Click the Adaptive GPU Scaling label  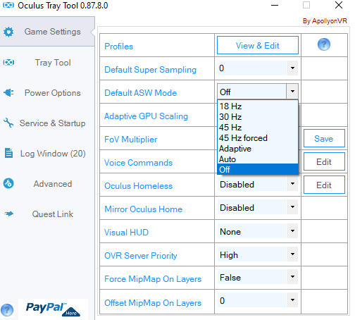click(146, 116)
